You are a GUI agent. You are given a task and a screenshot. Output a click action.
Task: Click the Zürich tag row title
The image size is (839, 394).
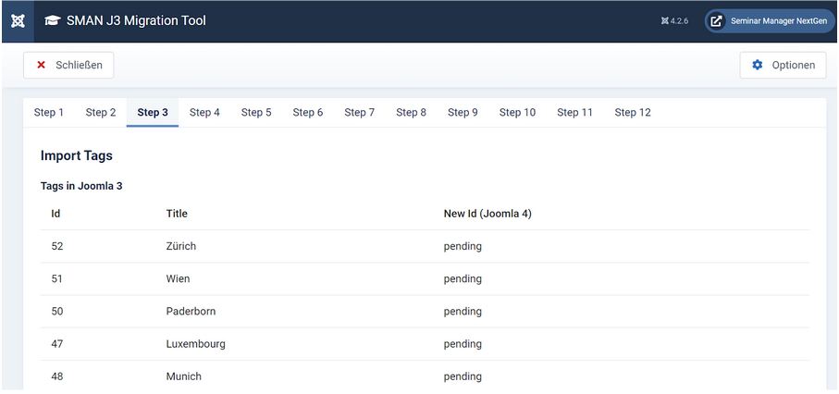coord(181,247)
